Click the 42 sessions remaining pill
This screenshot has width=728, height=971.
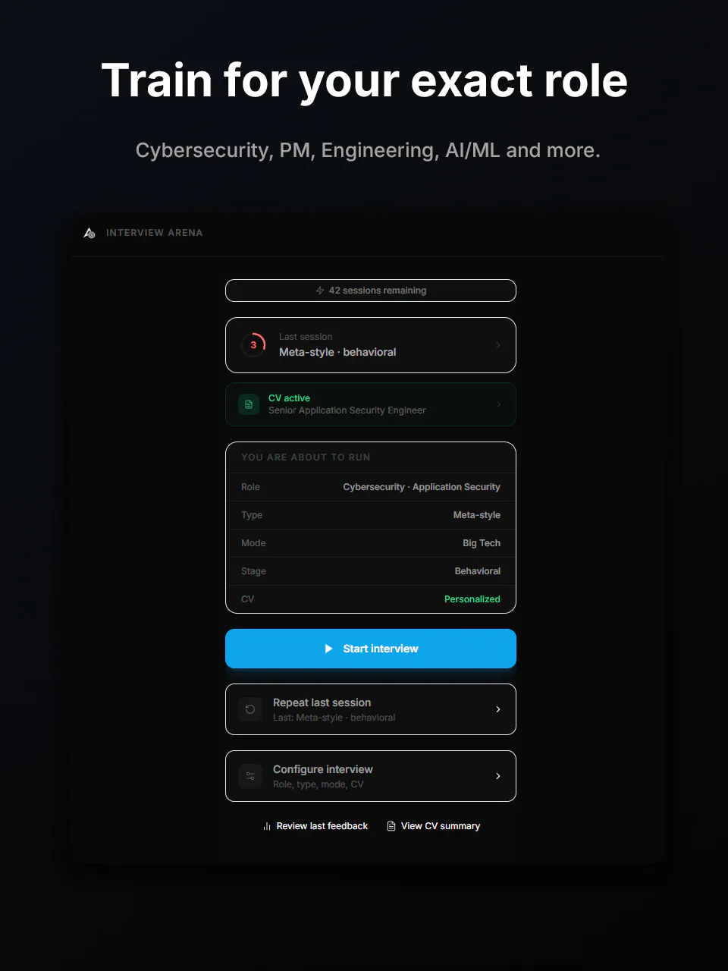pos(371,291)
